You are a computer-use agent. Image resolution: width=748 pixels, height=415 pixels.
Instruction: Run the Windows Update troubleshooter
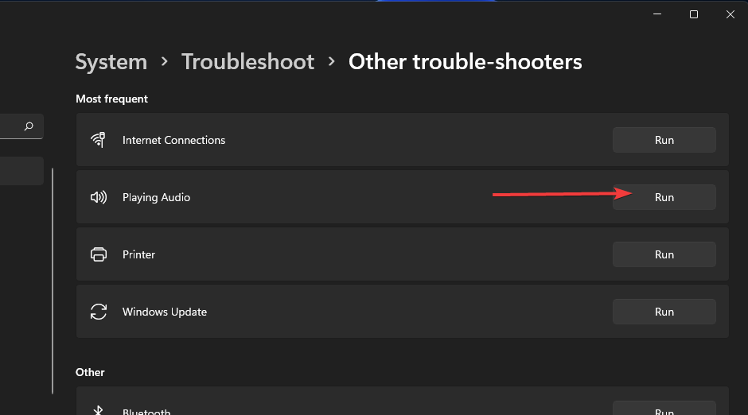(664, 312)
